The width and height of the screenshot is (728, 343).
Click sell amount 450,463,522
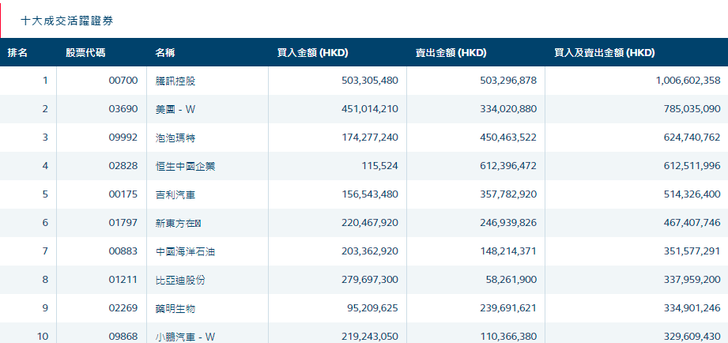pyautogui.click(x=507, y=138)
